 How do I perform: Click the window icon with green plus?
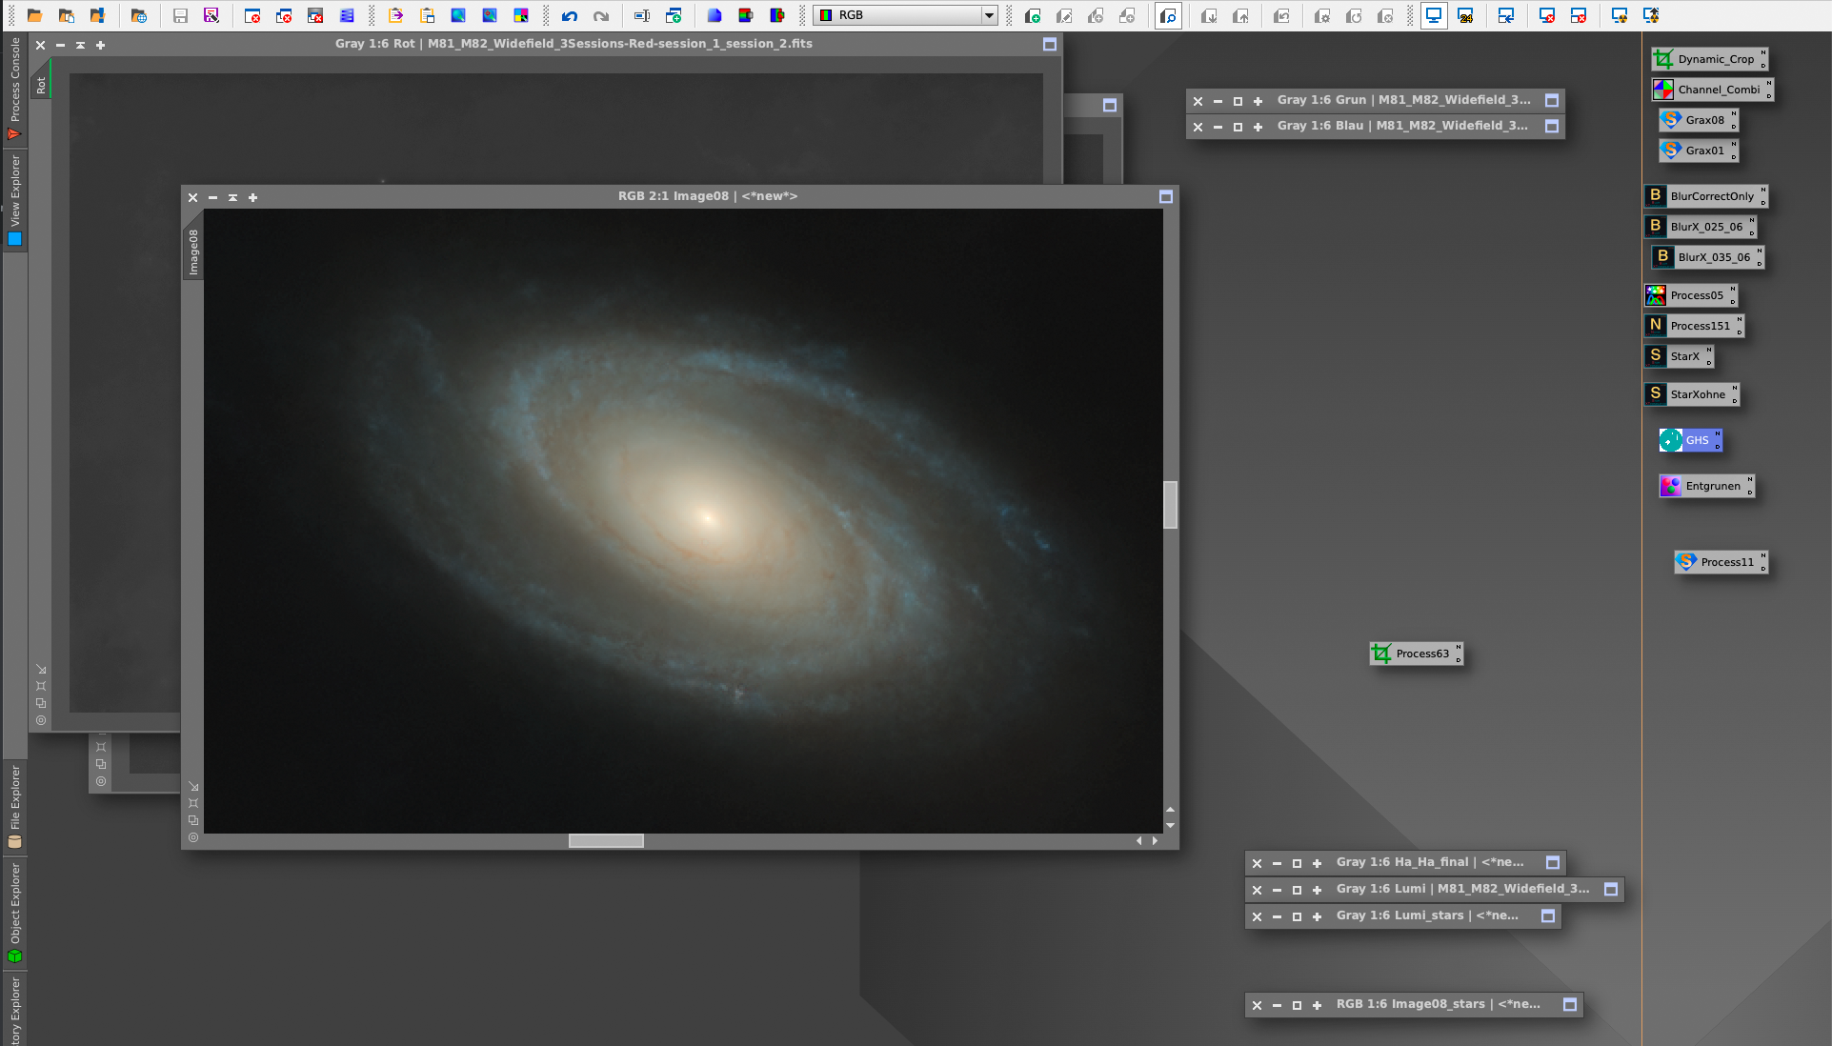(674, 15)
